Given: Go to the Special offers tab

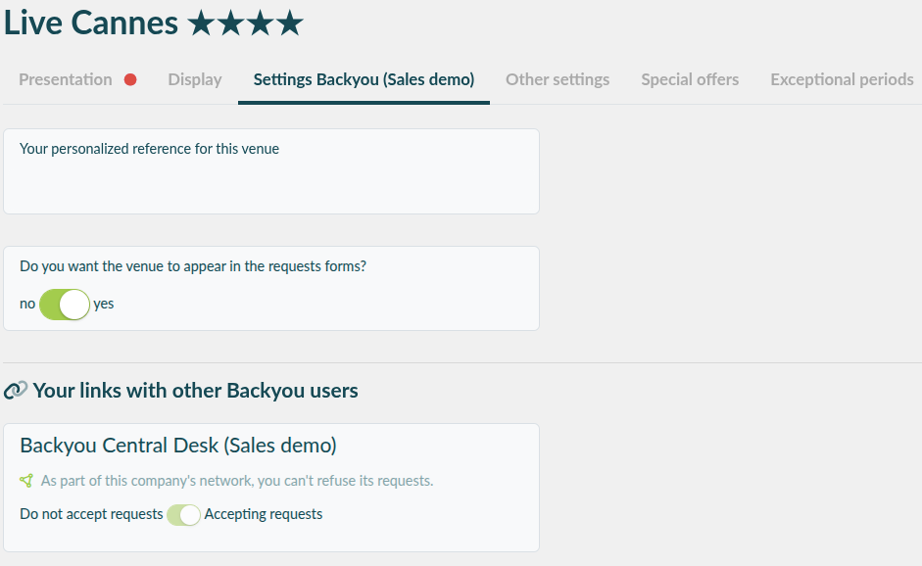Looking at the screenshot, I should click(690, 79).
